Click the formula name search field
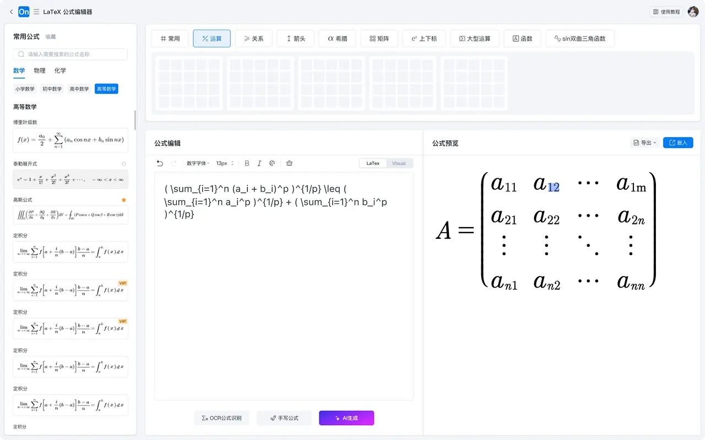The width and height of the screenshot is (705, 440). (x=70, y=54)
